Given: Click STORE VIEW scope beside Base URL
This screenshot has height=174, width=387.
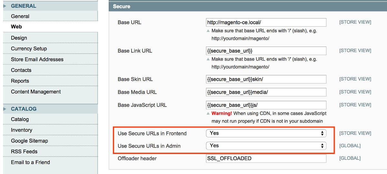Looking at the screenshot, I should 355,22.
